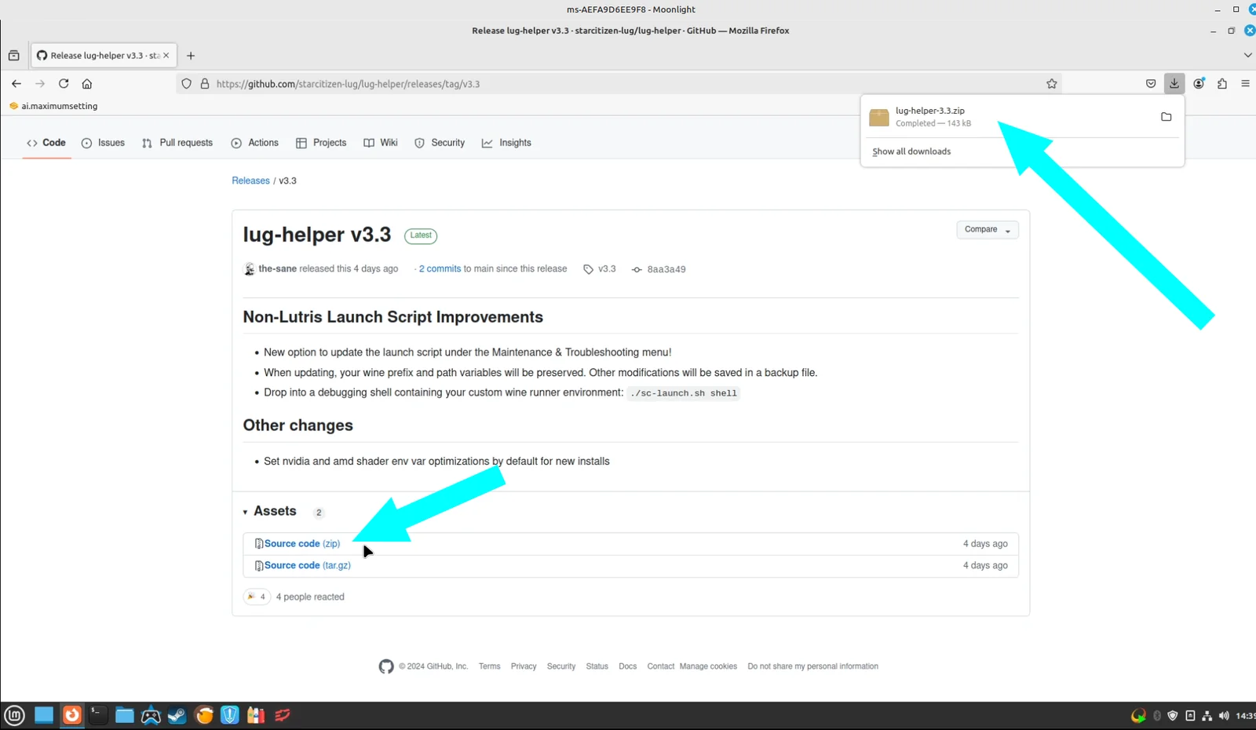The image size is (1256, 730).
Task: Bookmark this page with the star icon
Action: [1052, 84]
